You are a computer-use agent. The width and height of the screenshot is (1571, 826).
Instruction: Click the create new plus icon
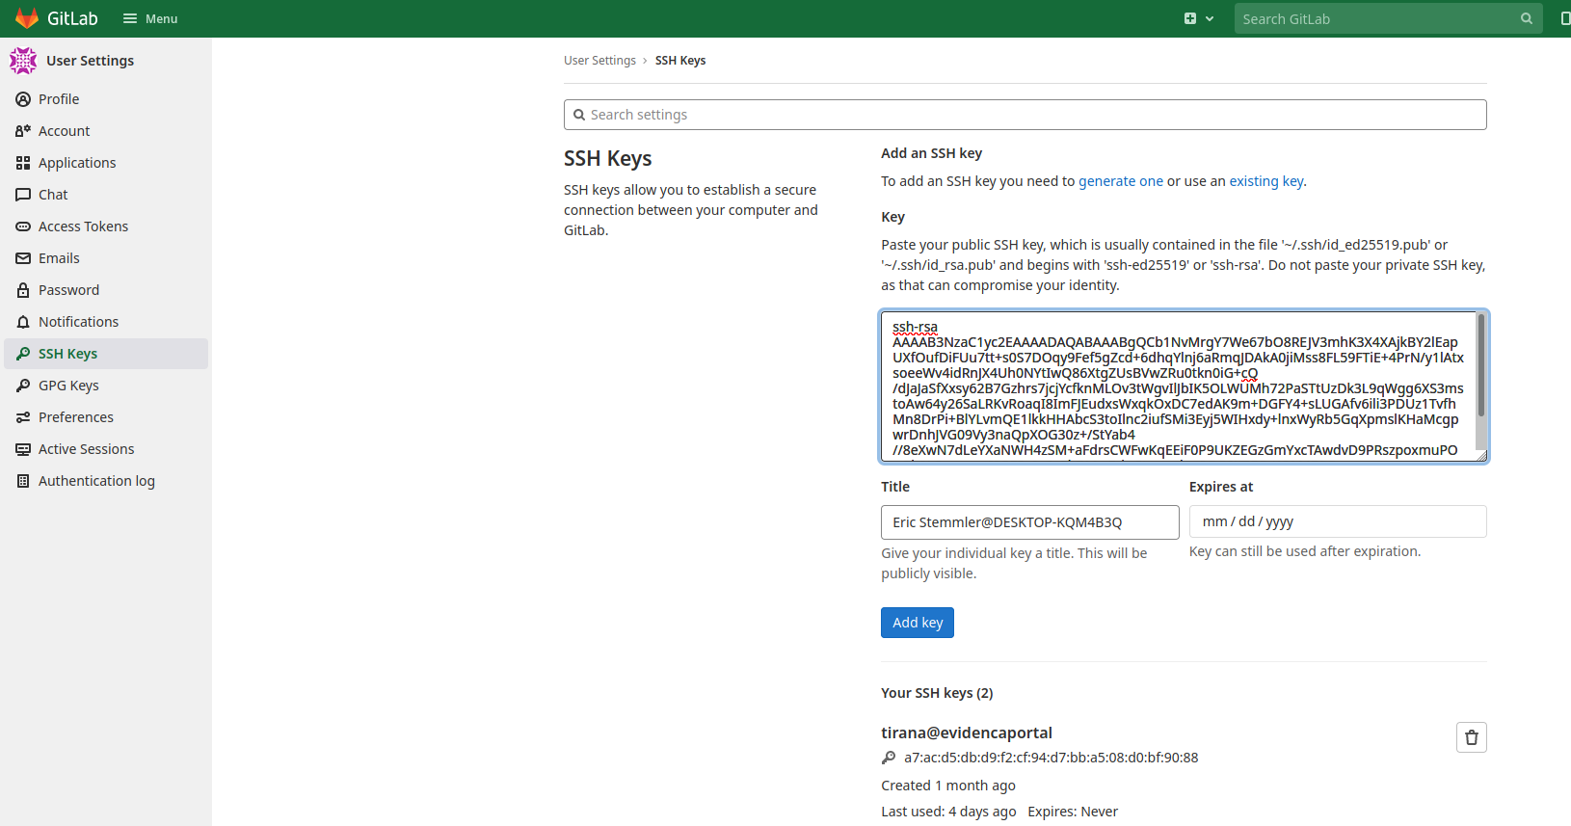[1190, 18]
